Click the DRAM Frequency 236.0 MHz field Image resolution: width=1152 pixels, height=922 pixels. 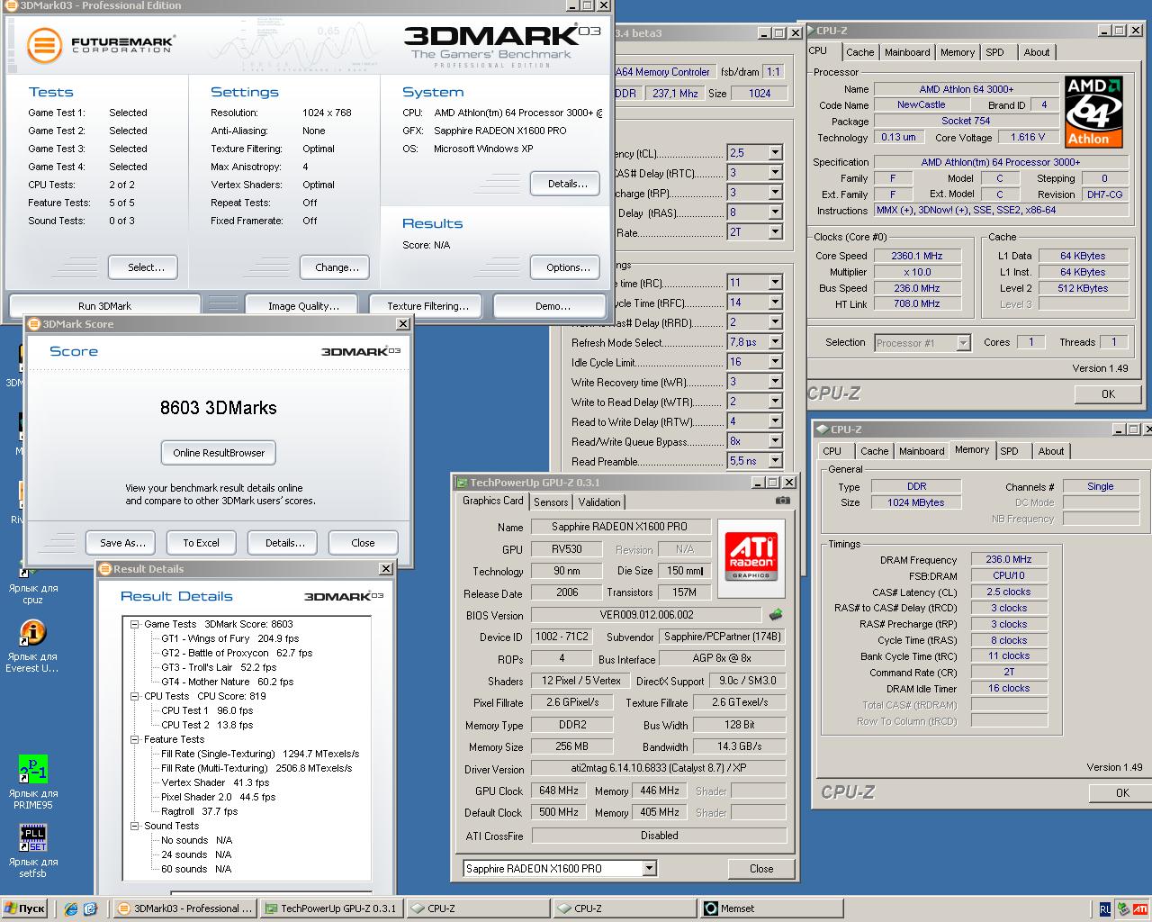coord(1009,559)
